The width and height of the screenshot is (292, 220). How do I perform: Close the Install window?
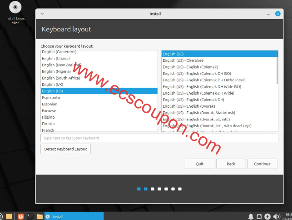tap(277, 14)
